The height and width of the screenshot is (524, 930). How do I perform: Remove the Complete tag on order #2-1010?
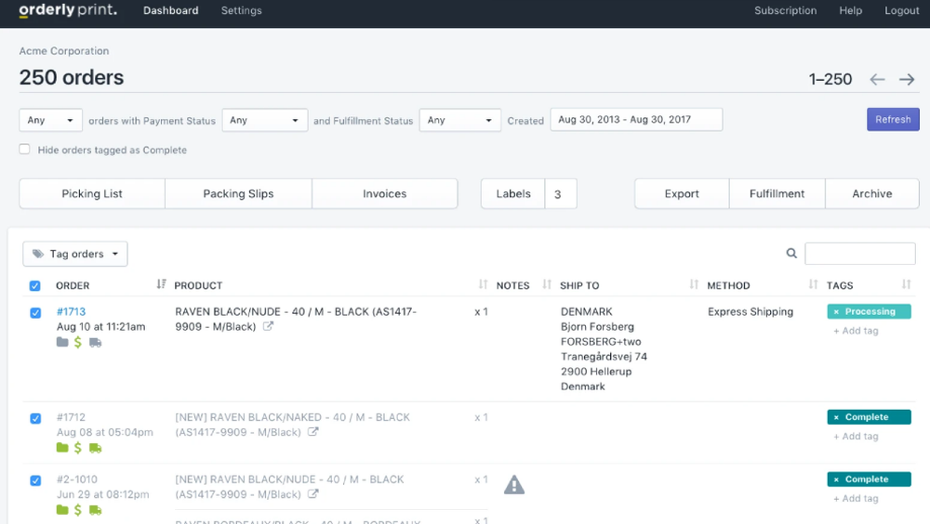(836, 479)
